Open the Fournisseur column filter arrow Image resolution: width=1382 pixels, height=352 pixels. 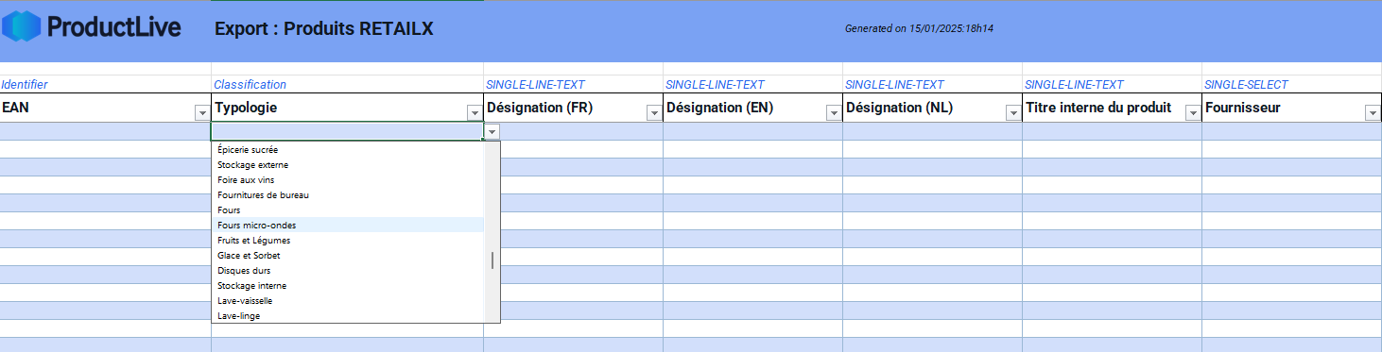(1373, 113)
